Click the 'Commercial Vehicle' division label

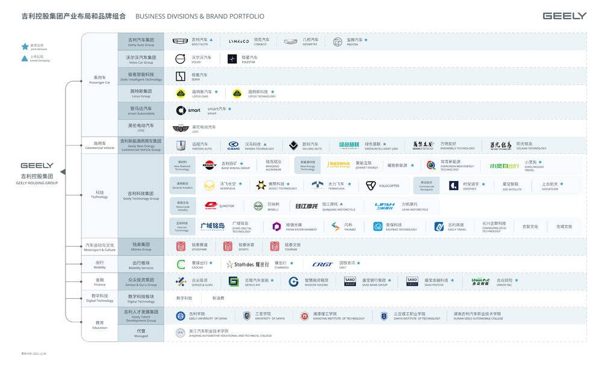pyautogui.click(x=99, y=146)
